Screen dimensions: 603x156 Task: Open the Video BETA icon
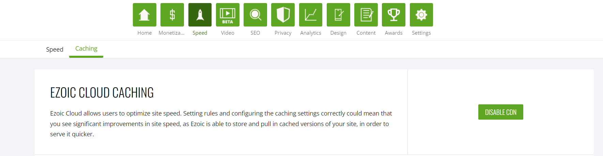pyautogui.click(x=228, y=15)
